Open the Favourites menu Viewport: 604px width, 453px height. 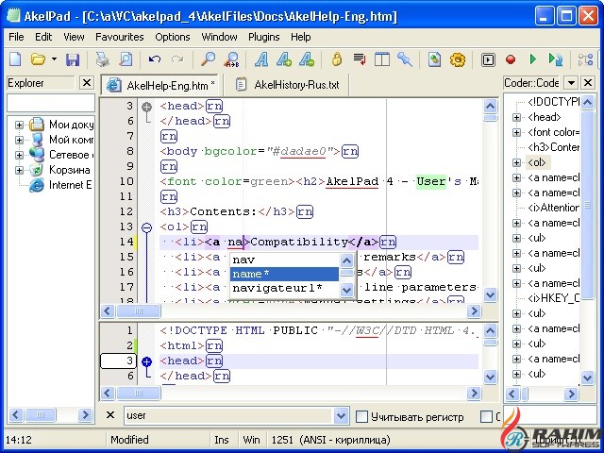pos(120,37)
